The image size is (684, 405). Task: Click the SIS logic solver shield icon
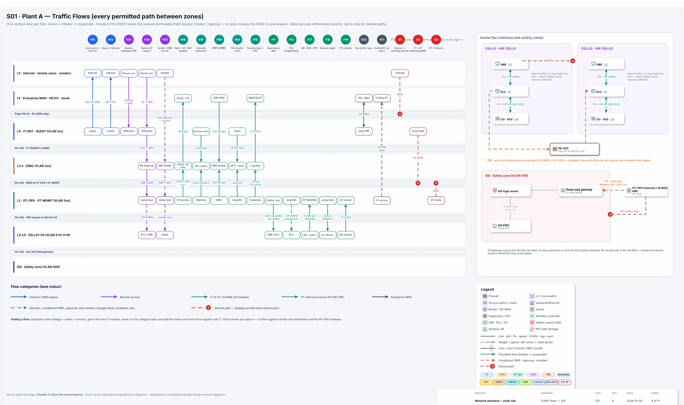[x=495, y=191]
